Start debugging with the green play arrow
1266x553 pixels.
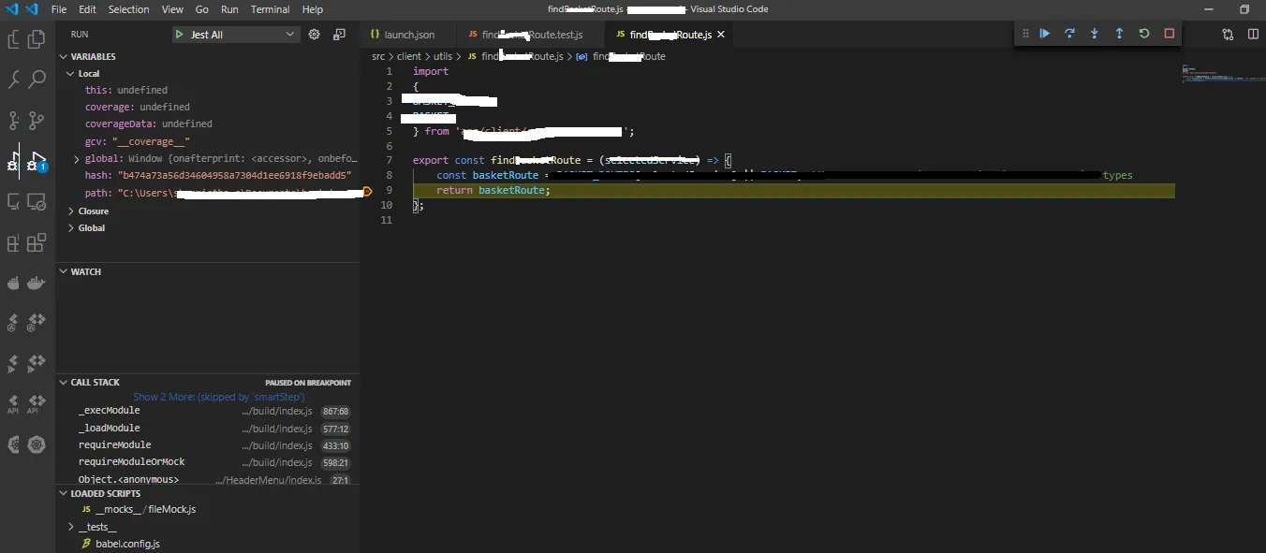(179, 35)
